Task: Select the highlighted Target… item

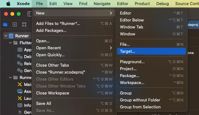Action: [x=152, y=51]
